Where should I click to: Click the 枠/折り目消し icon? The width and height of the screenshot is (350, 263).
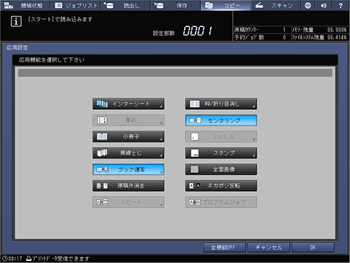(194, 104)
